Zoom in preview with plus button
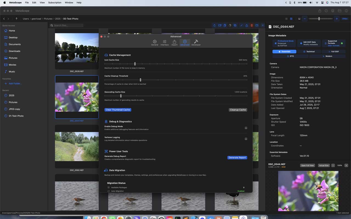 [346, 166]
